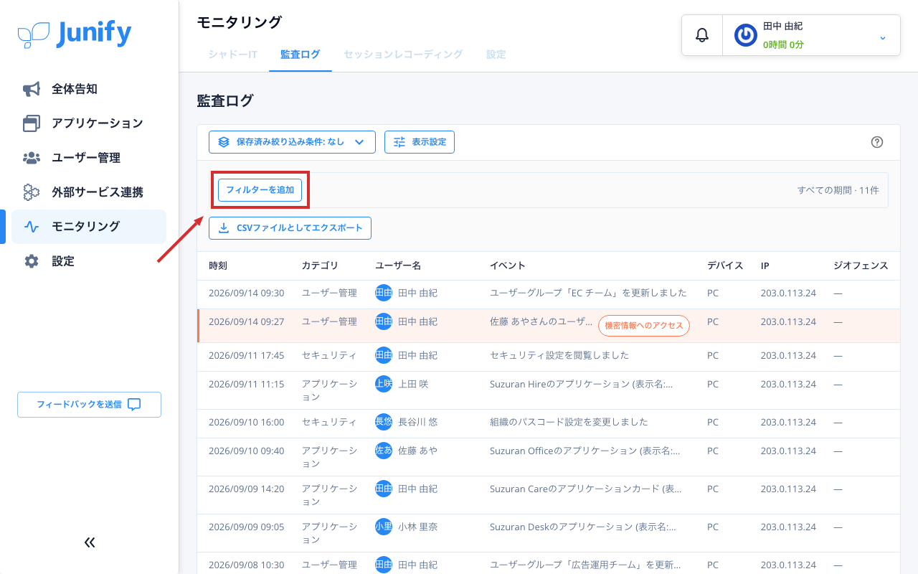Click the モニタリング pulse icon

coord(32,227)
